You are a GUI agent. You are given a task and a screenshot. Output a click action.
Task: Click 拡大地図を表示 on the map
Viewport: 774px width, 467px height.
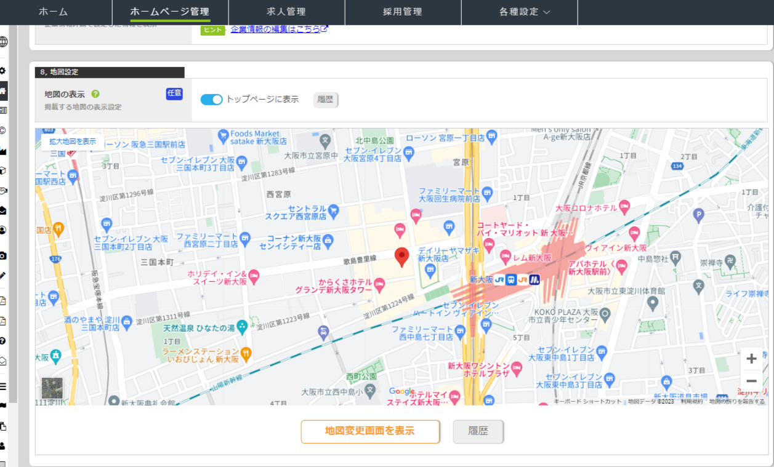pos(73,142)
